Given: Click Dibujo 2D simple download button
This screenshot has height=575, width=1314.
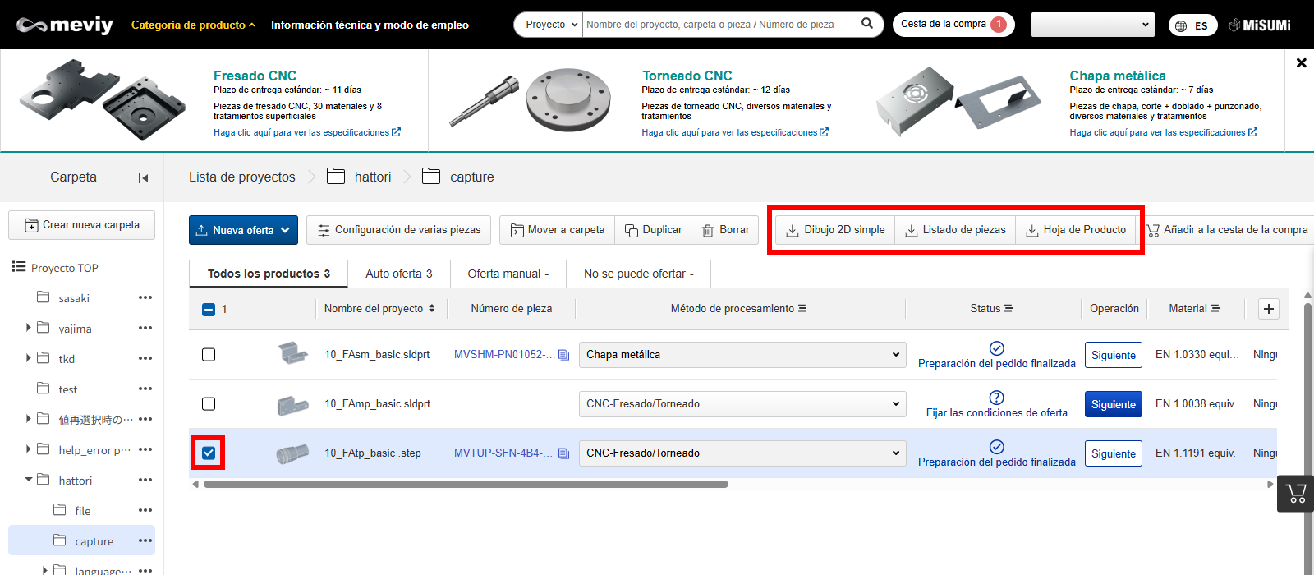Looking at the screenshot, I should [835, 230].
